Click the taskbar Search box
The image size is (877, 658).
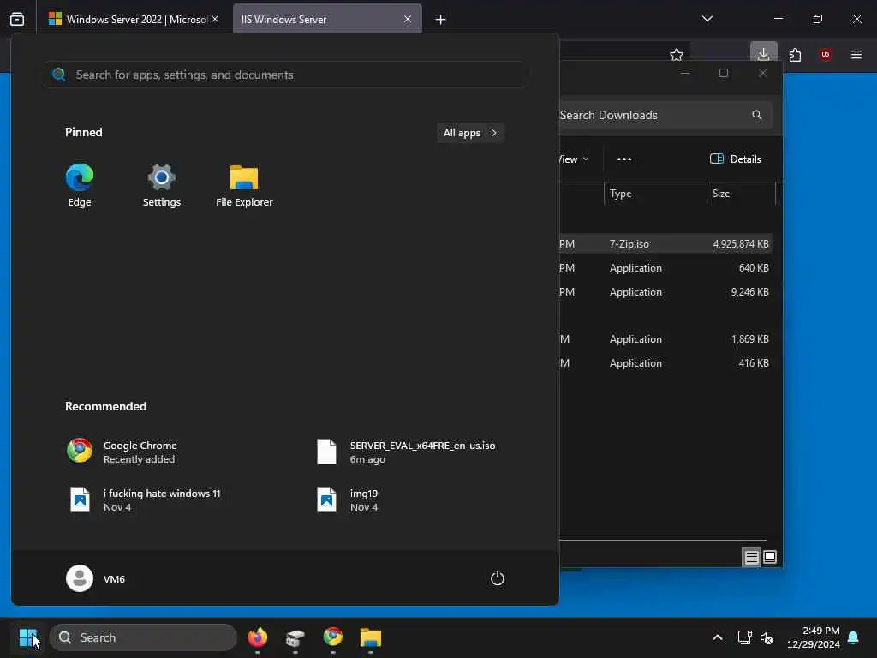pyautogui.click(x=143, y=637)
